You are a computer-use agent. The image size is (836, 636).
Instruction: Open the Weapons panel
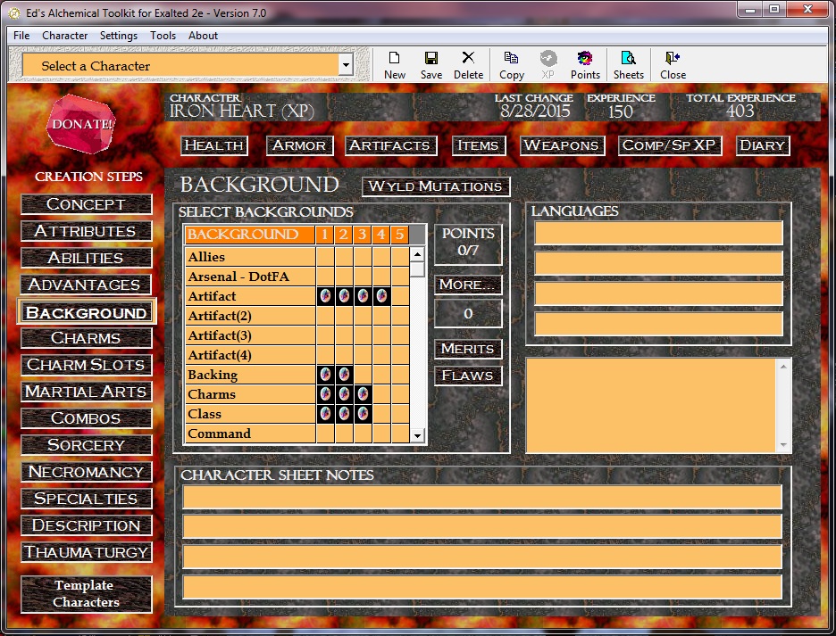pos(562,145)
